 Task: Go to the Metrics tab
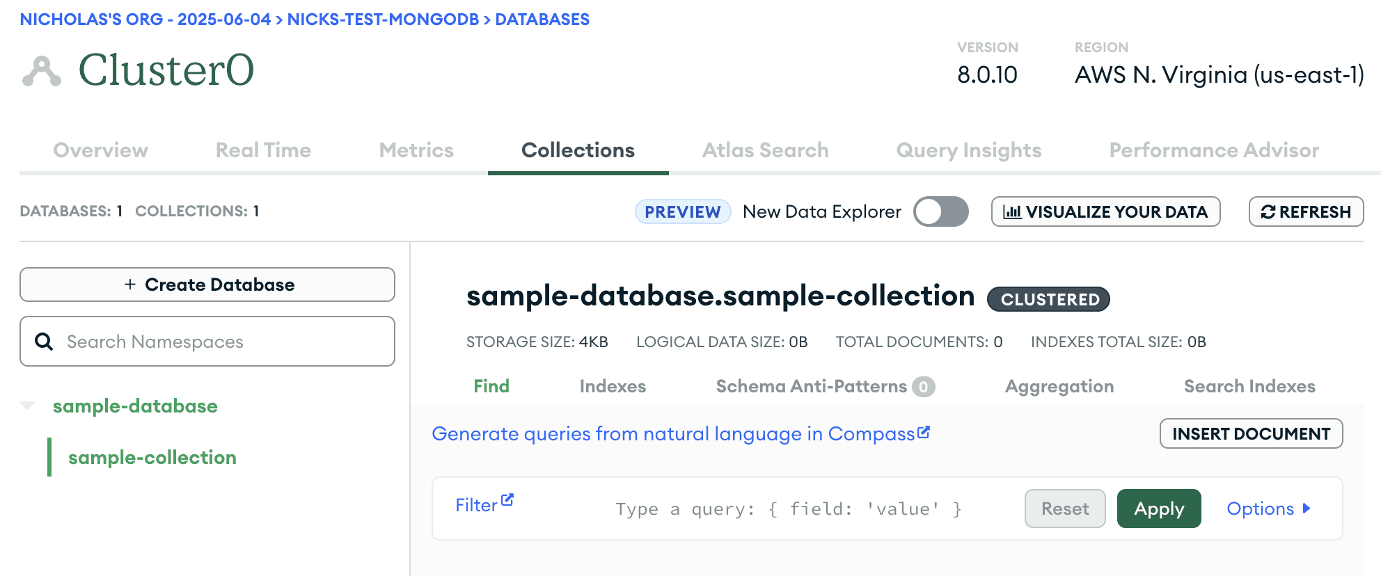416,150
